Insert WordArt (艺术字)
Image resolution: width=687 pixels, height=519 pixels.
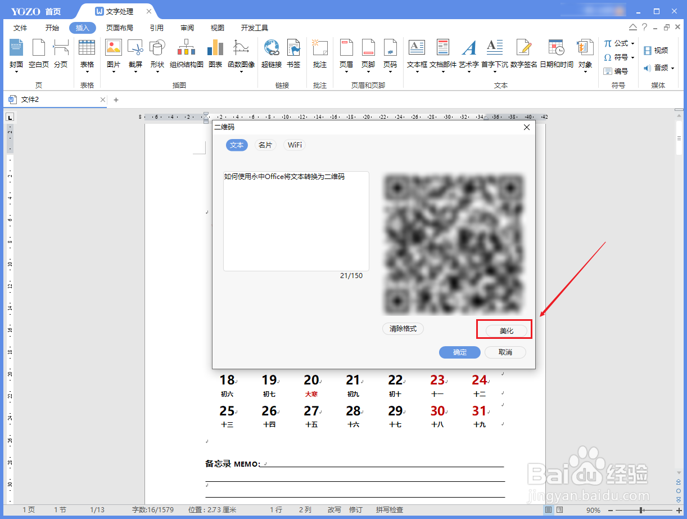click(x=469, y=55)
